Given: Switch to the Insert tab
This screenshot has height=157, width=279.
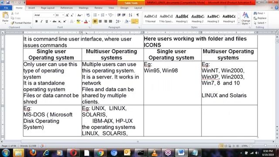Looking at the screenshot, I should pyautogui.click(x=31, y=8).
